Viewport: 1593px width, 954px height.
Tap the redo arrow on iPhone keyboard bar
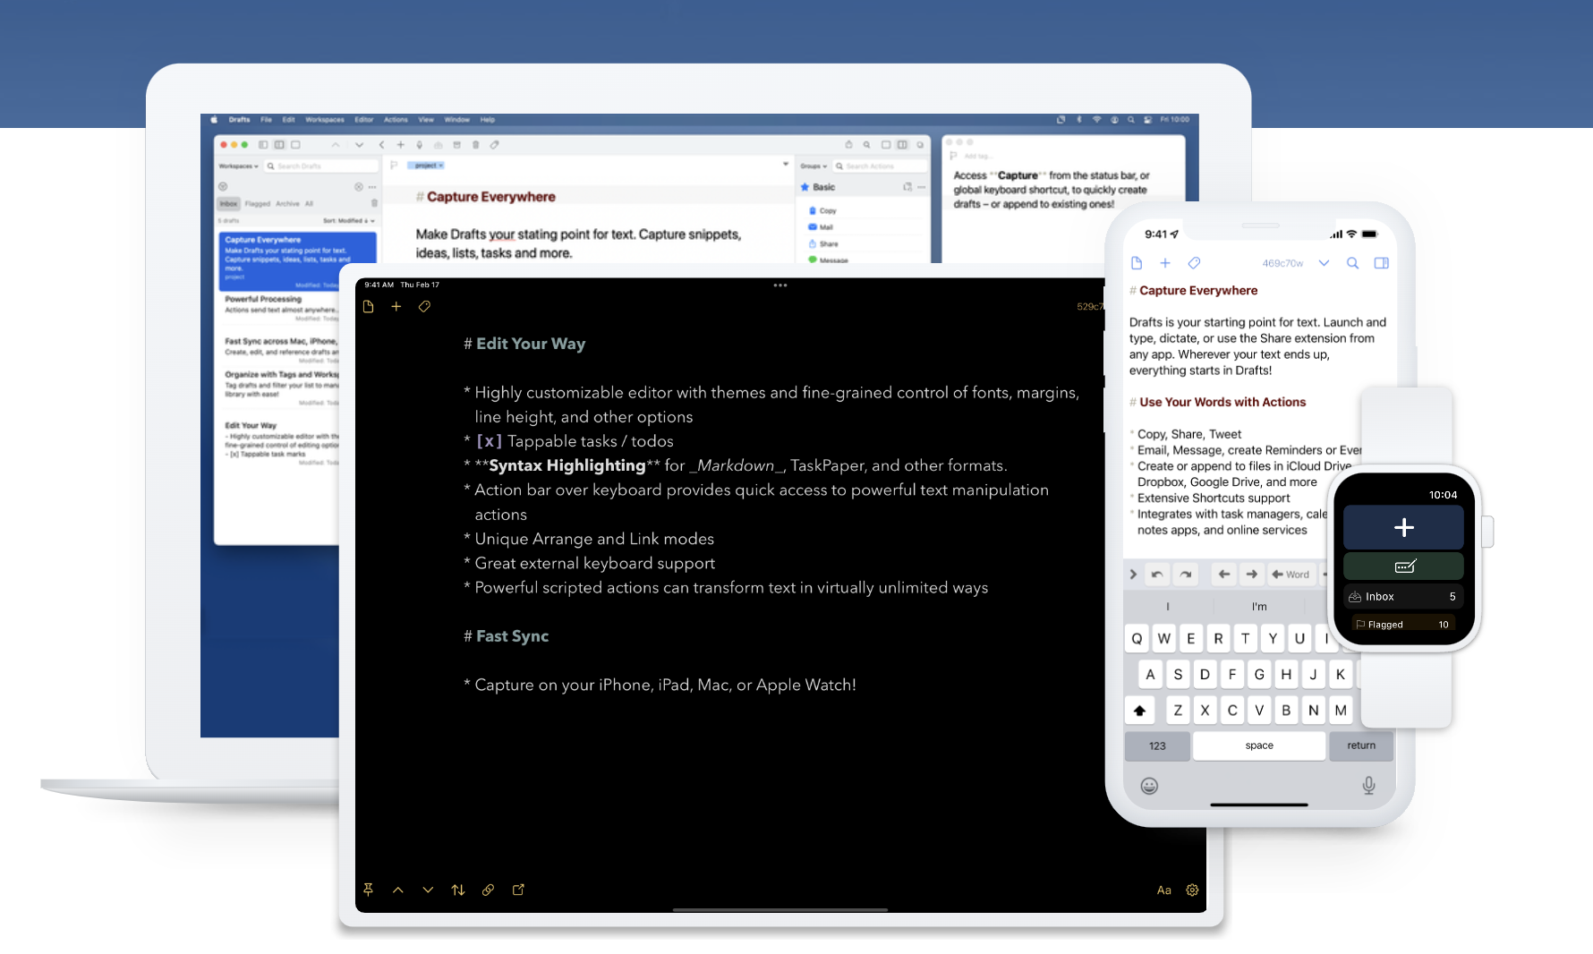coord(1186,575)
